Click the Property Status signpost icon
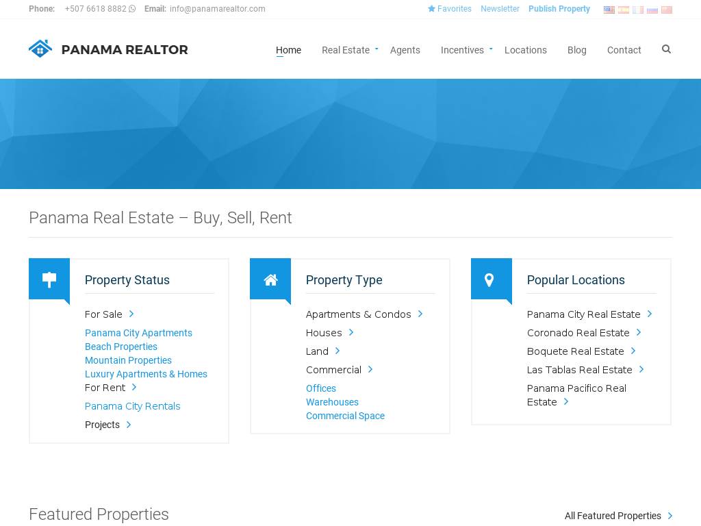Screen dimensions: 701x526 coord(49,279)
